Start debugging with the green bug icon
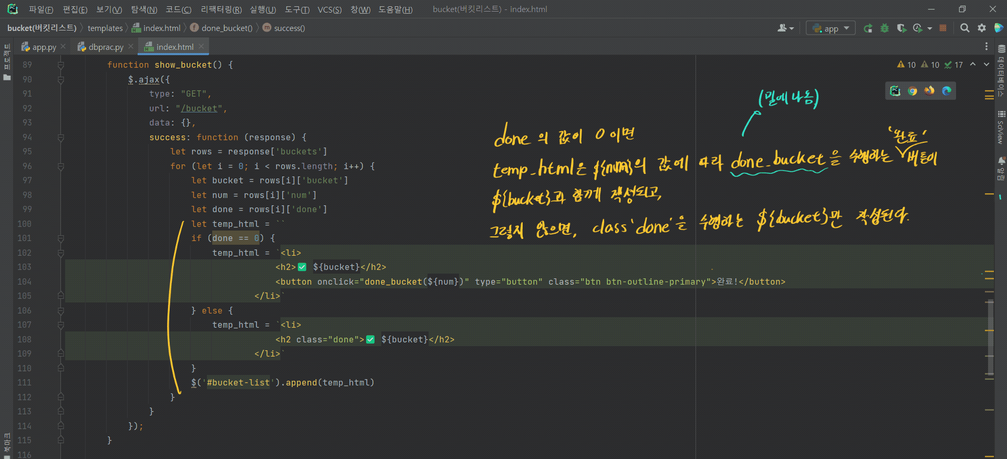Image resolution: width=1007 pixels, height=459 pixels. pos(885,28)
